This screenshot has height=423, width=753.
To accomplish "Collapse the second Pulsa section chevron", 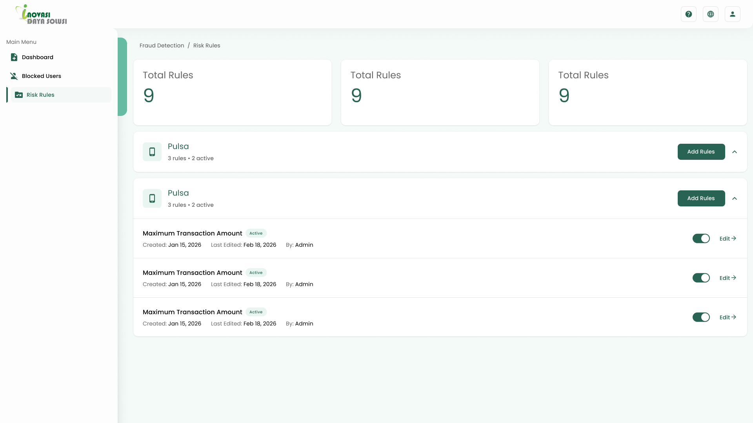I will pos(735,198).
